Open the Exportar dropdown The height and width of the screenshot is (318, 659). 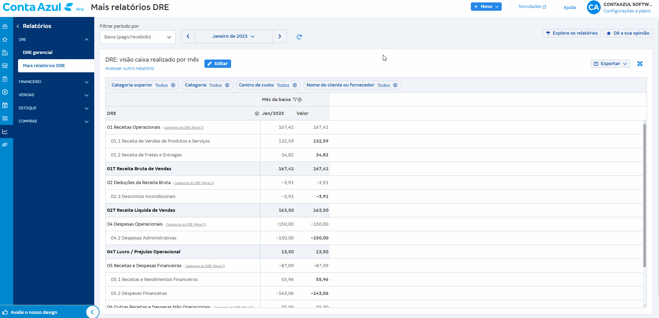[x=610, y=64]
